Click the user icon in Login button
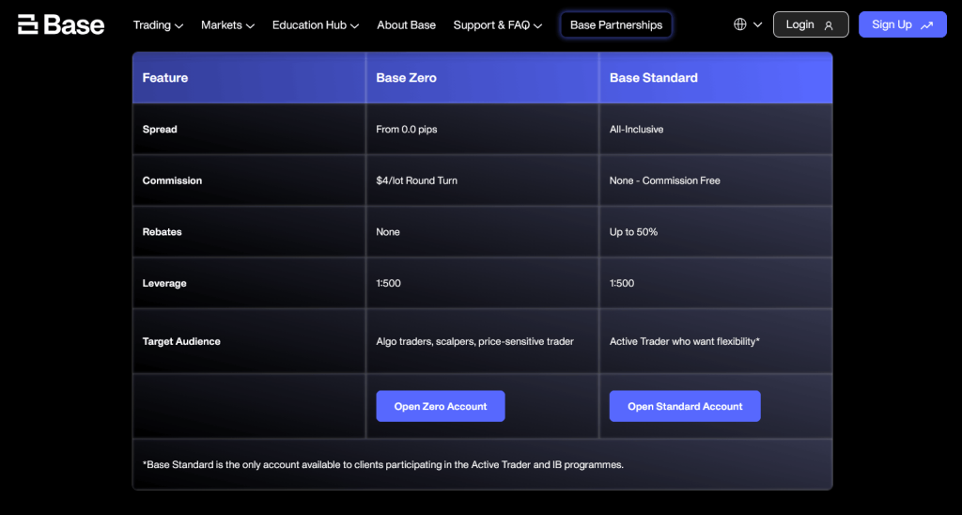 coord(829,25)
